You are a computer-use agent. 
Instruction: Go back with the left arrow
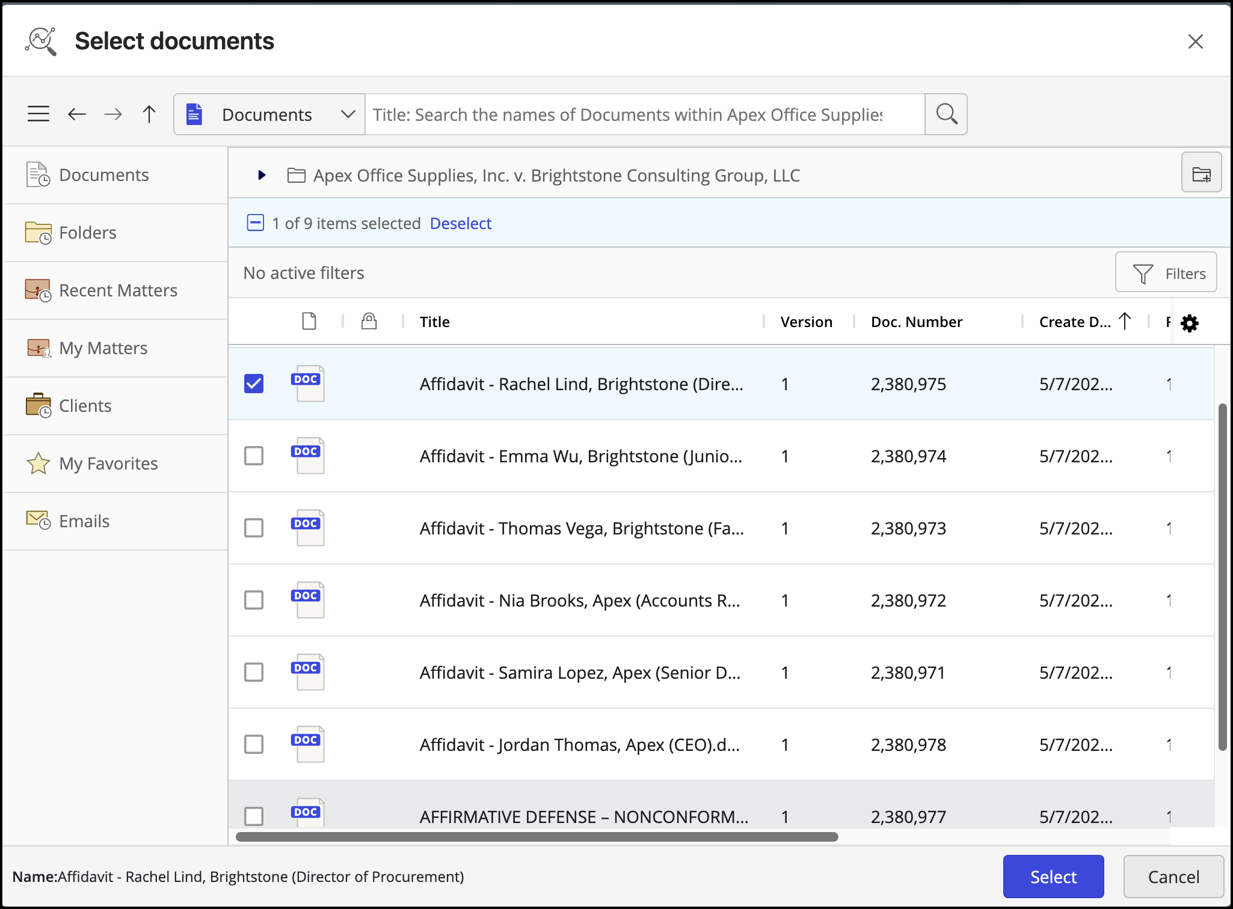point(77,114)
